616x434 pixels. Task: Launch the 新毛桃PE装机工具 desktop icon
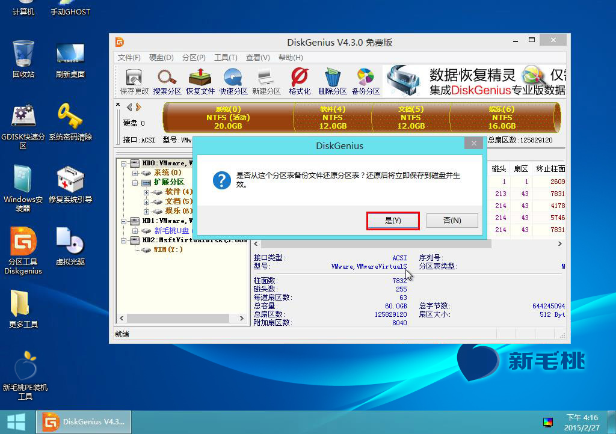25,376
